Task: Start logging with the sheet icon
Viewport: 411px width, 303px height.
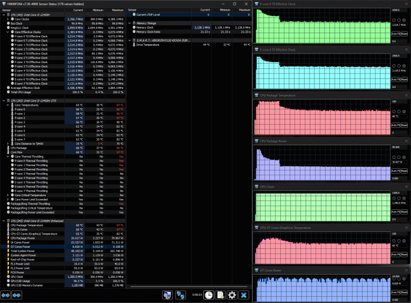Action: (x=220, y=296)
